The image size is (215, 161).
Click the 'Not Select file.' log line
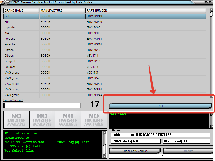pyautogui.click(x=19, y=151)
